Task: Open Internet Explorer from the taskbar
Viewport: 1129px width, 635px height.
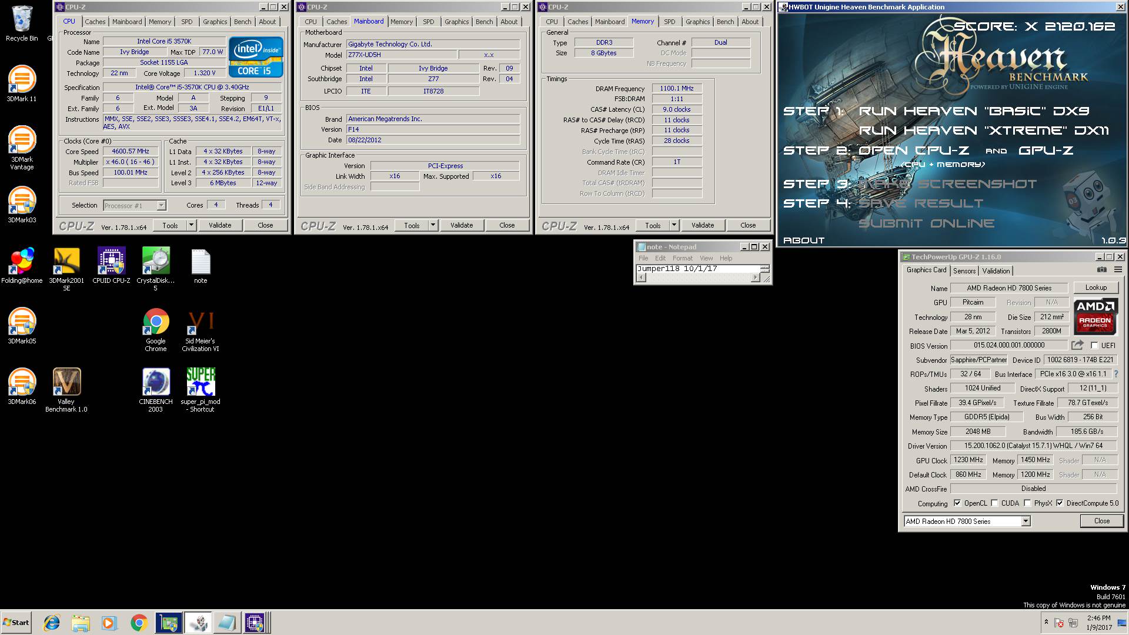Action: (x=52, y=623)
